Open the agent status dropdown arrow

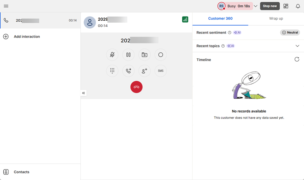256,6
